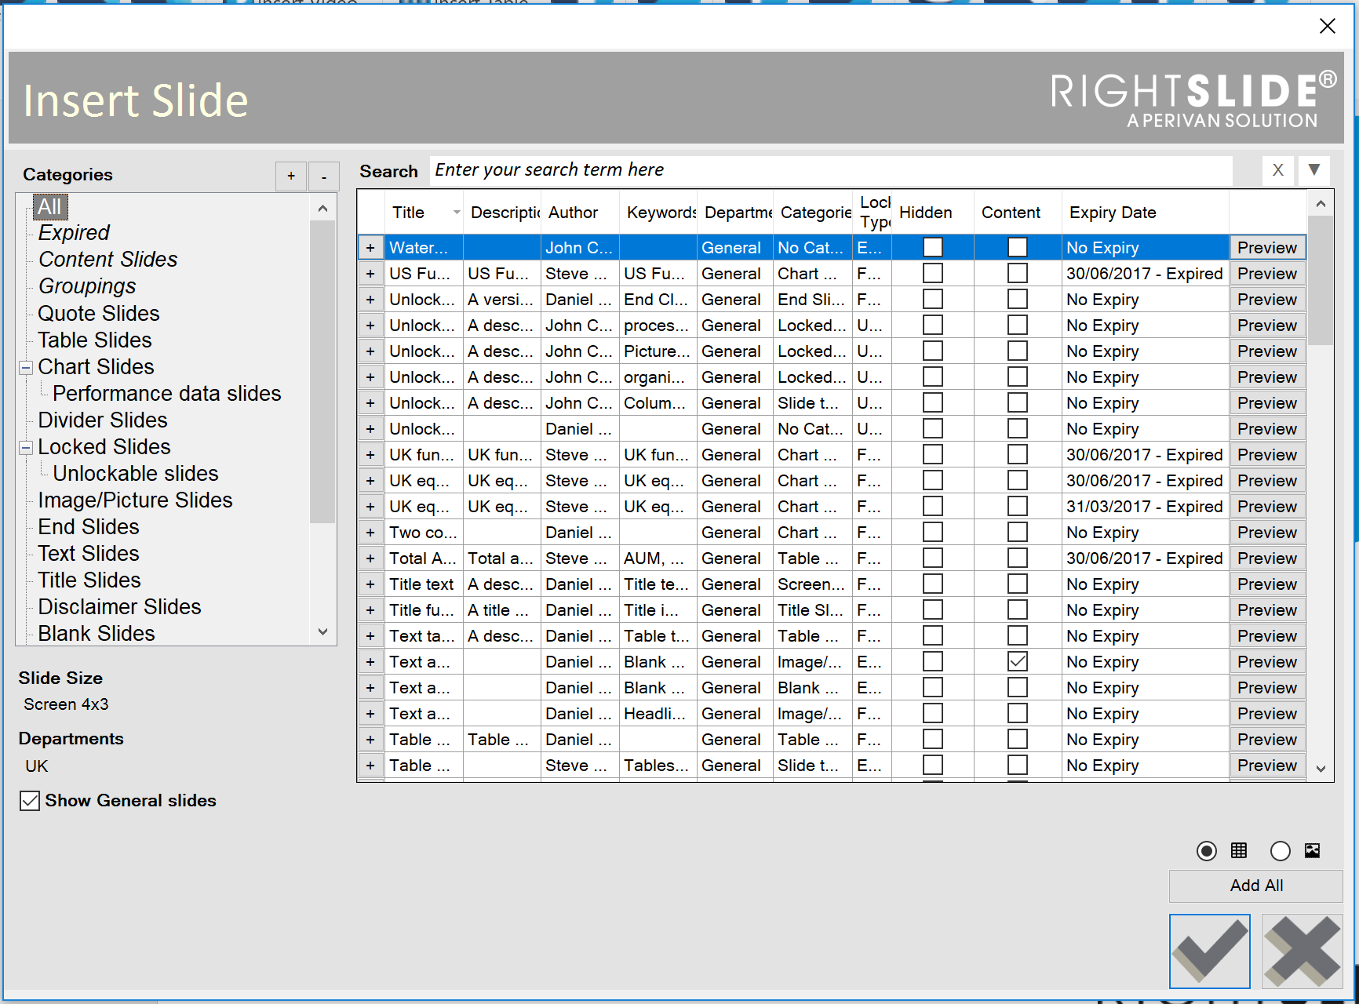Preview the Water... slide
Image resolution: width=1359 pixels, height=1004 pixels.
[x=1267, y=248]
